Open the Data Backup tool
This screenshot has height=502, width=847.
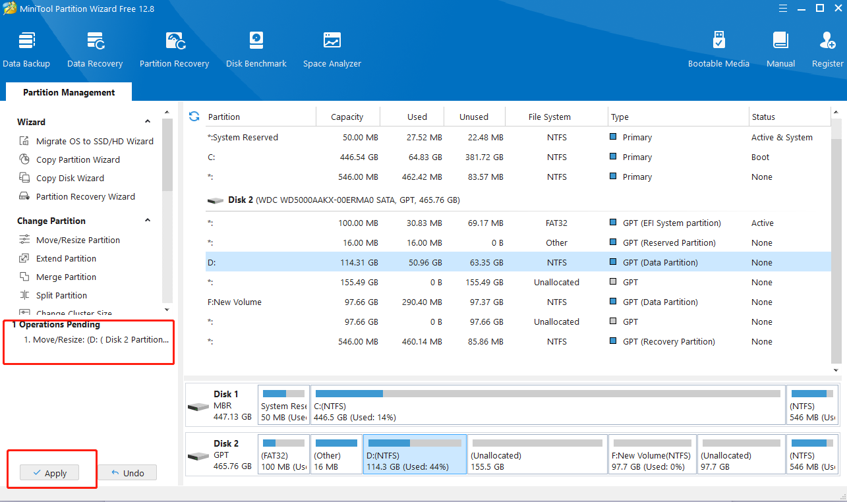[x=26, y=49]
